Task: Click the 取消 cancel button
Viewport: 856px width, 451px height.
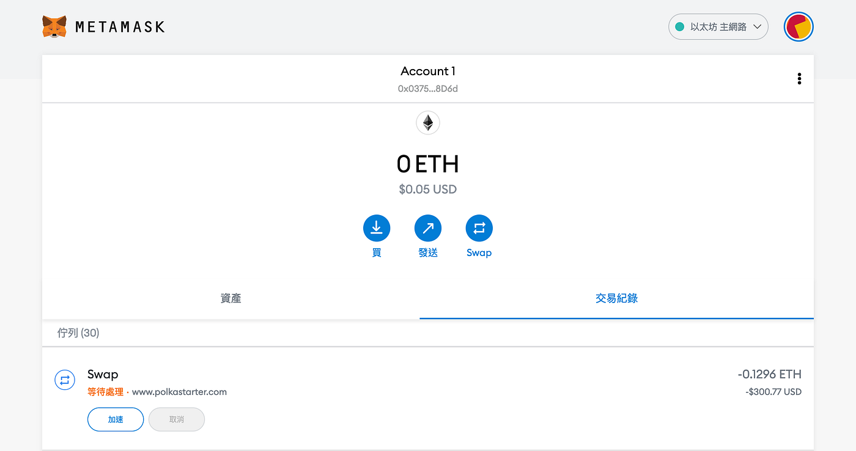Action: point(177,419)
